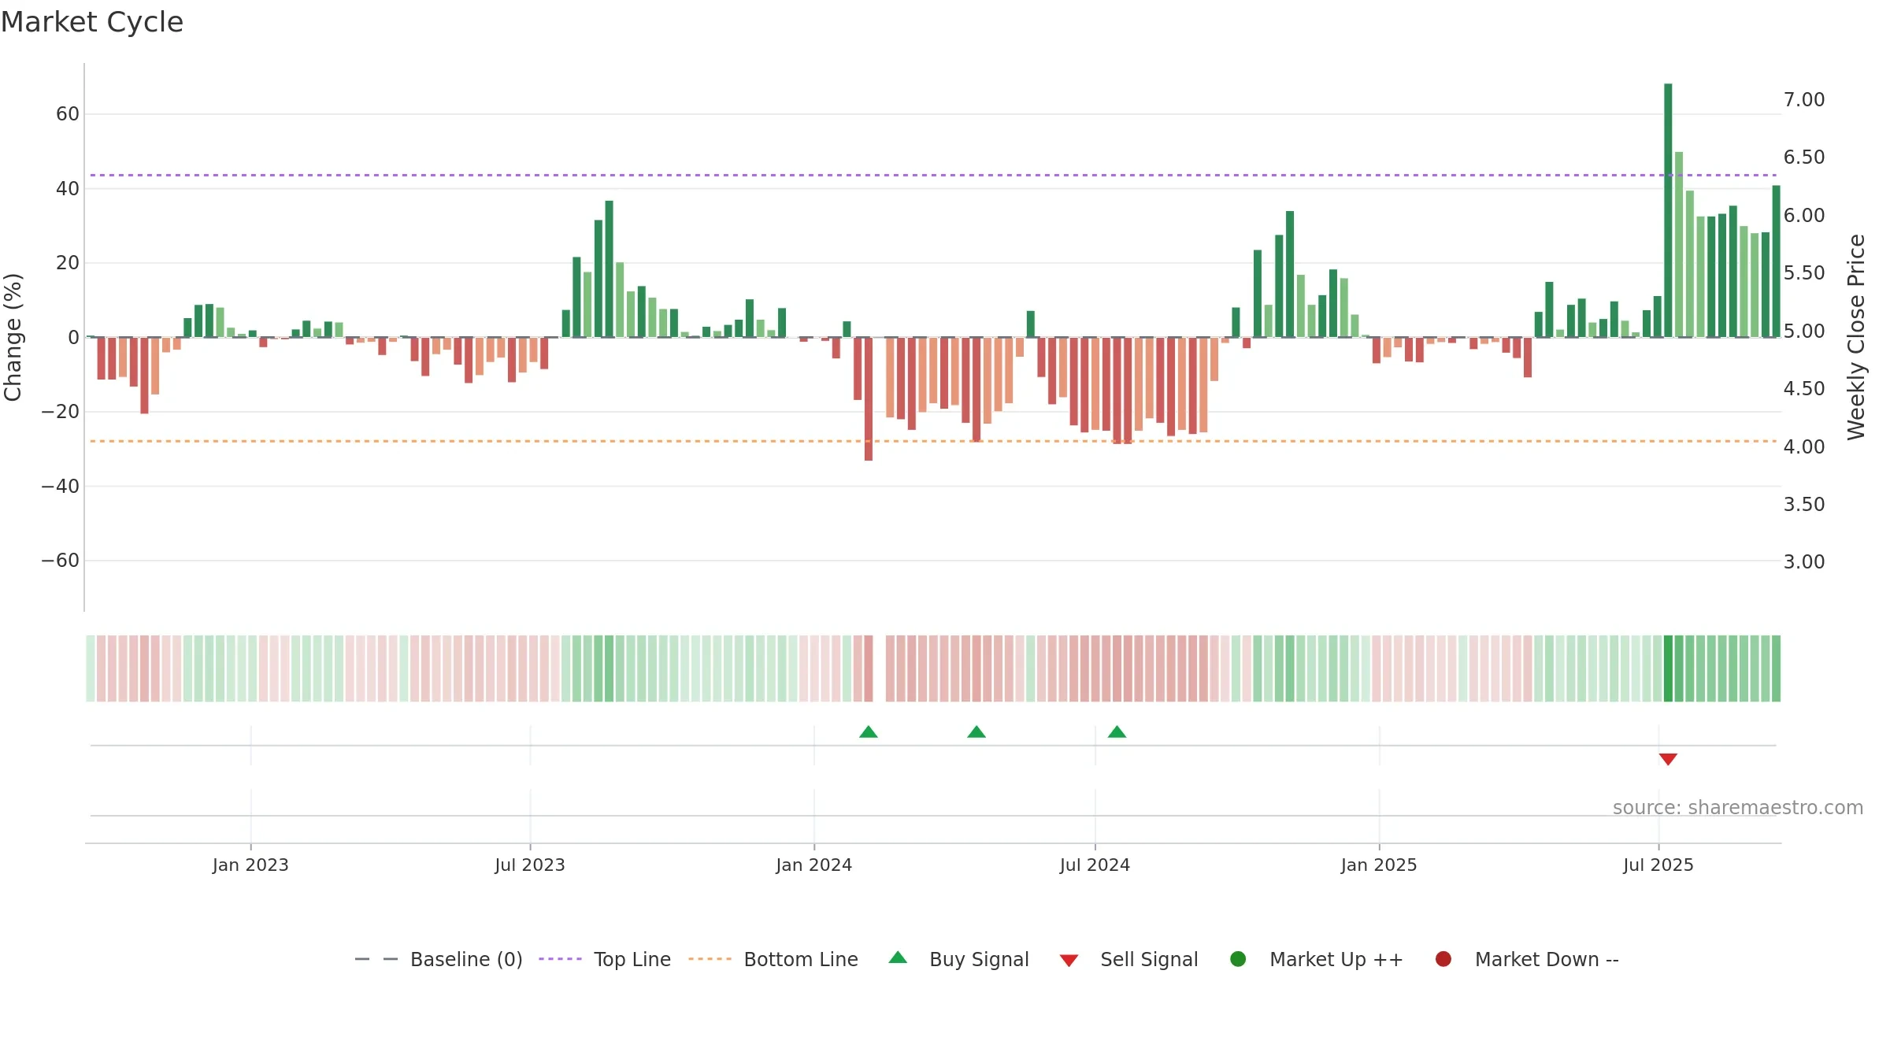The height and width of the screenshot is (1063, 1890).
Task: Click the 4.00 price tick on right axis
Action: 1804,446
